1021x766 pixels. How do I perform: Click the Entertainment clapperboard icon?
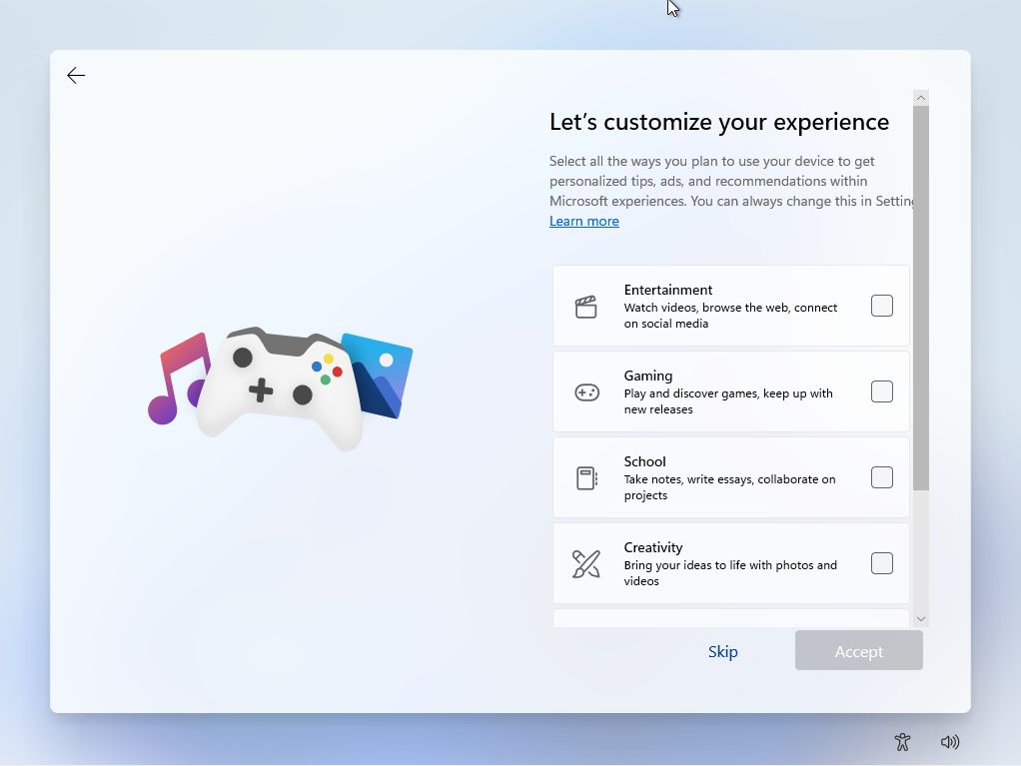pyautogui.click(x=586, y=307)
